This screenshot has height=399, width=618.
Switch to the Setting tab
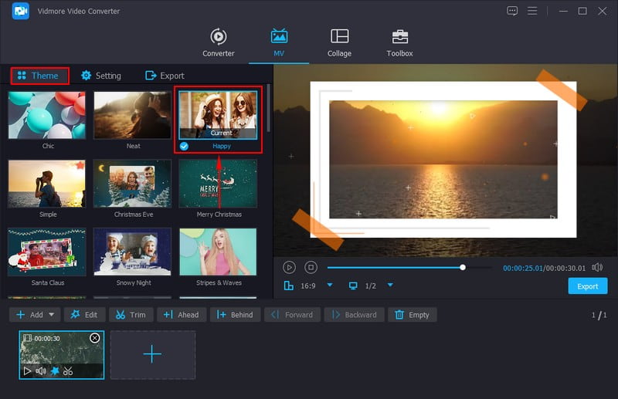101,76
